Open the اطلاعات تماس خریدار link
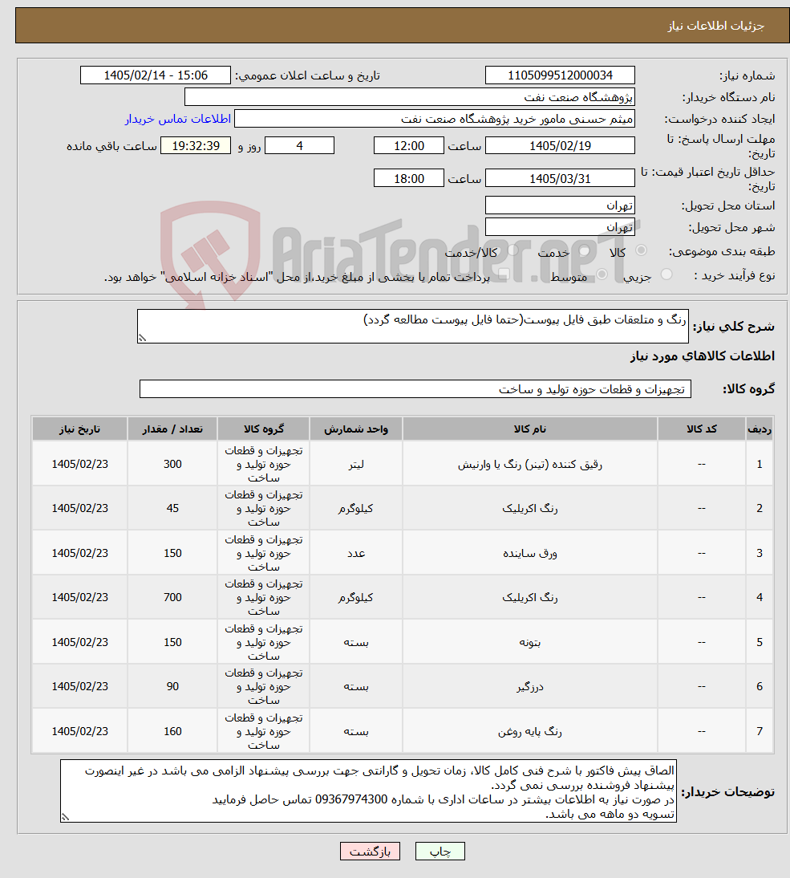The image size is (790, 878). (178, 119)
